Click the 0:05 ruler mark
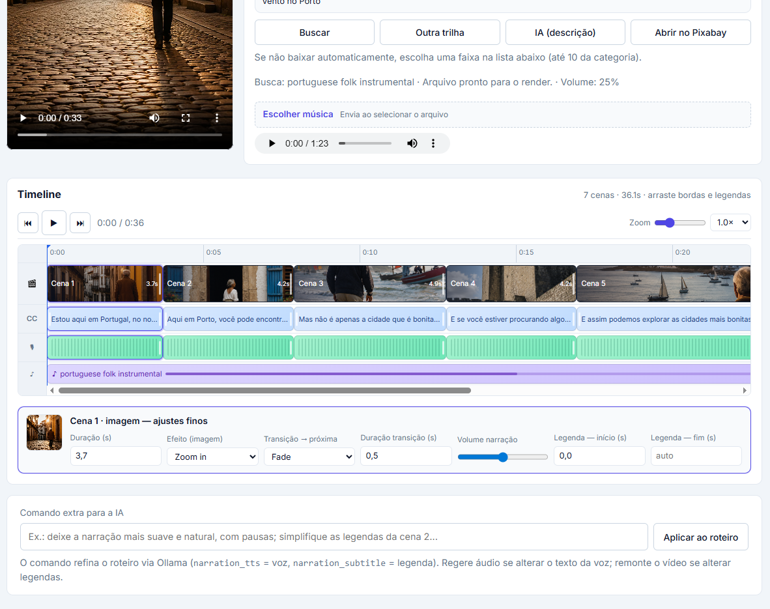 [x=214, y=252]
